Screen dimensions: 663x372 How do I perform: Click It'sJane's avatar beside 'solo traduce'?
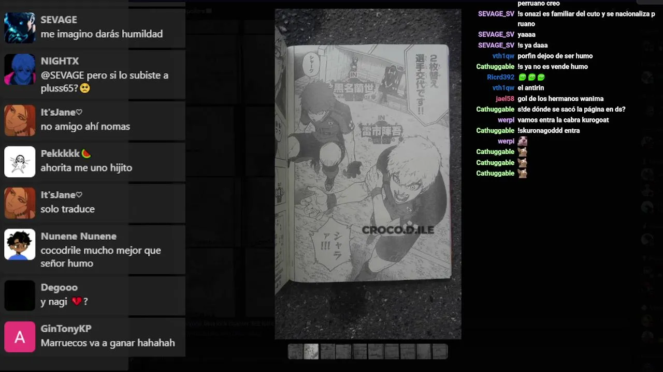(x=20, y=203)
